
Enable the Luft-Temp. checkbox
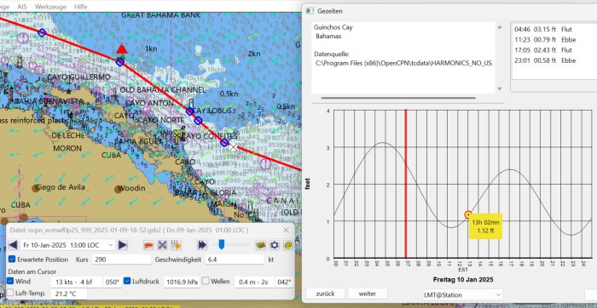(x=10, y=293)
